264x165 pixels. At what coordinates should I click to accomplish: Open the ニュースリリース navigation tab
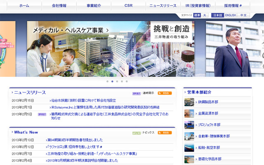(x=163, y=5)
